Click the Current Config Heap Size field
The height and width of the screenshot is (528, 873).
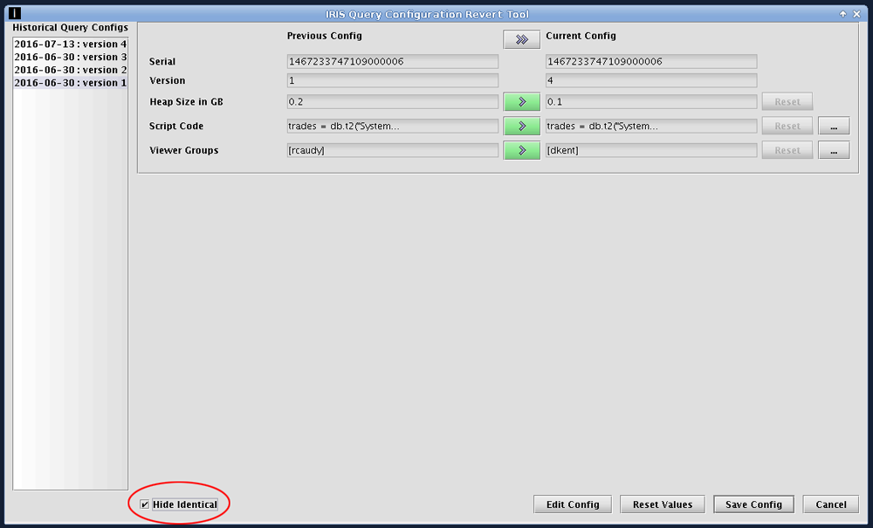pyautogui.click(x=651, y=102)
